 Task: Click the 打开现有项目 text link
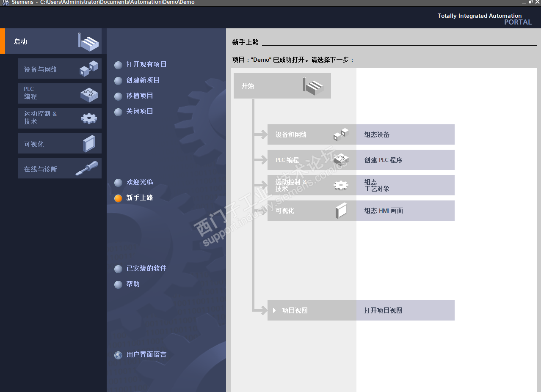pos(146,64)
